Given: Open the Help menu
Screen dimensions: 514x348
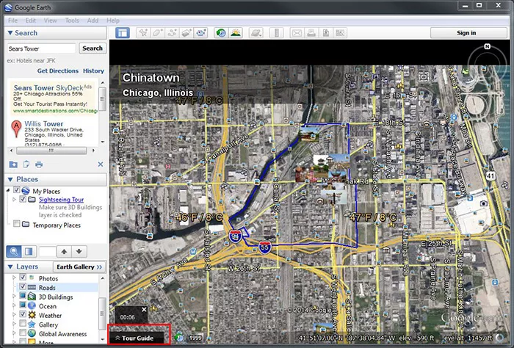Looking at the screenshot, I should point(113,21).
